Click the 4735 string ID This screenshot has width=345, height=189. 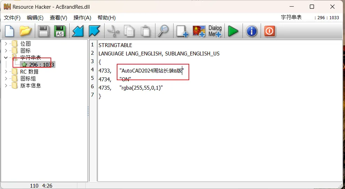pyautogui.click(x=105, y=88)
